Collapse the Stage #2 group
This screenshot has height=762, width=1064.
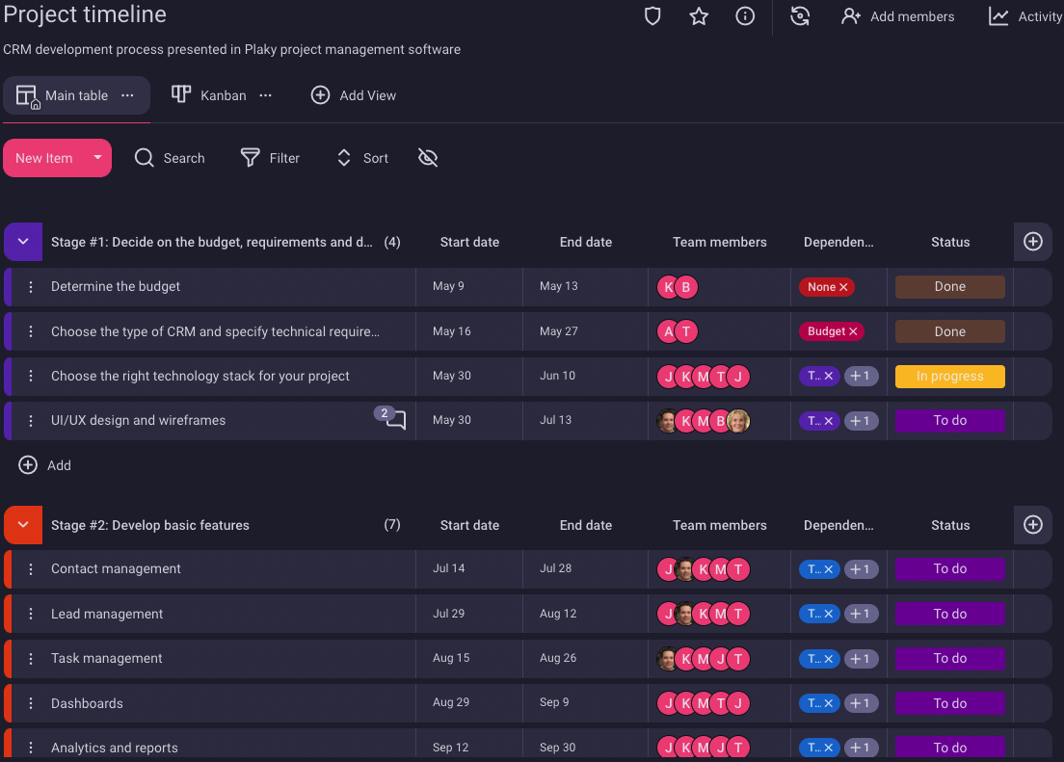coord(23,525)
